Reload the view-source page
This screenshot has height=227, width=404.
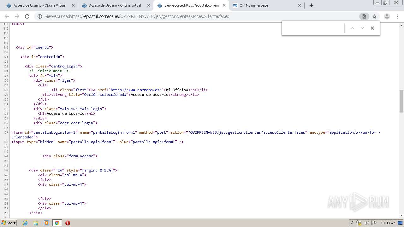(27, 16)
